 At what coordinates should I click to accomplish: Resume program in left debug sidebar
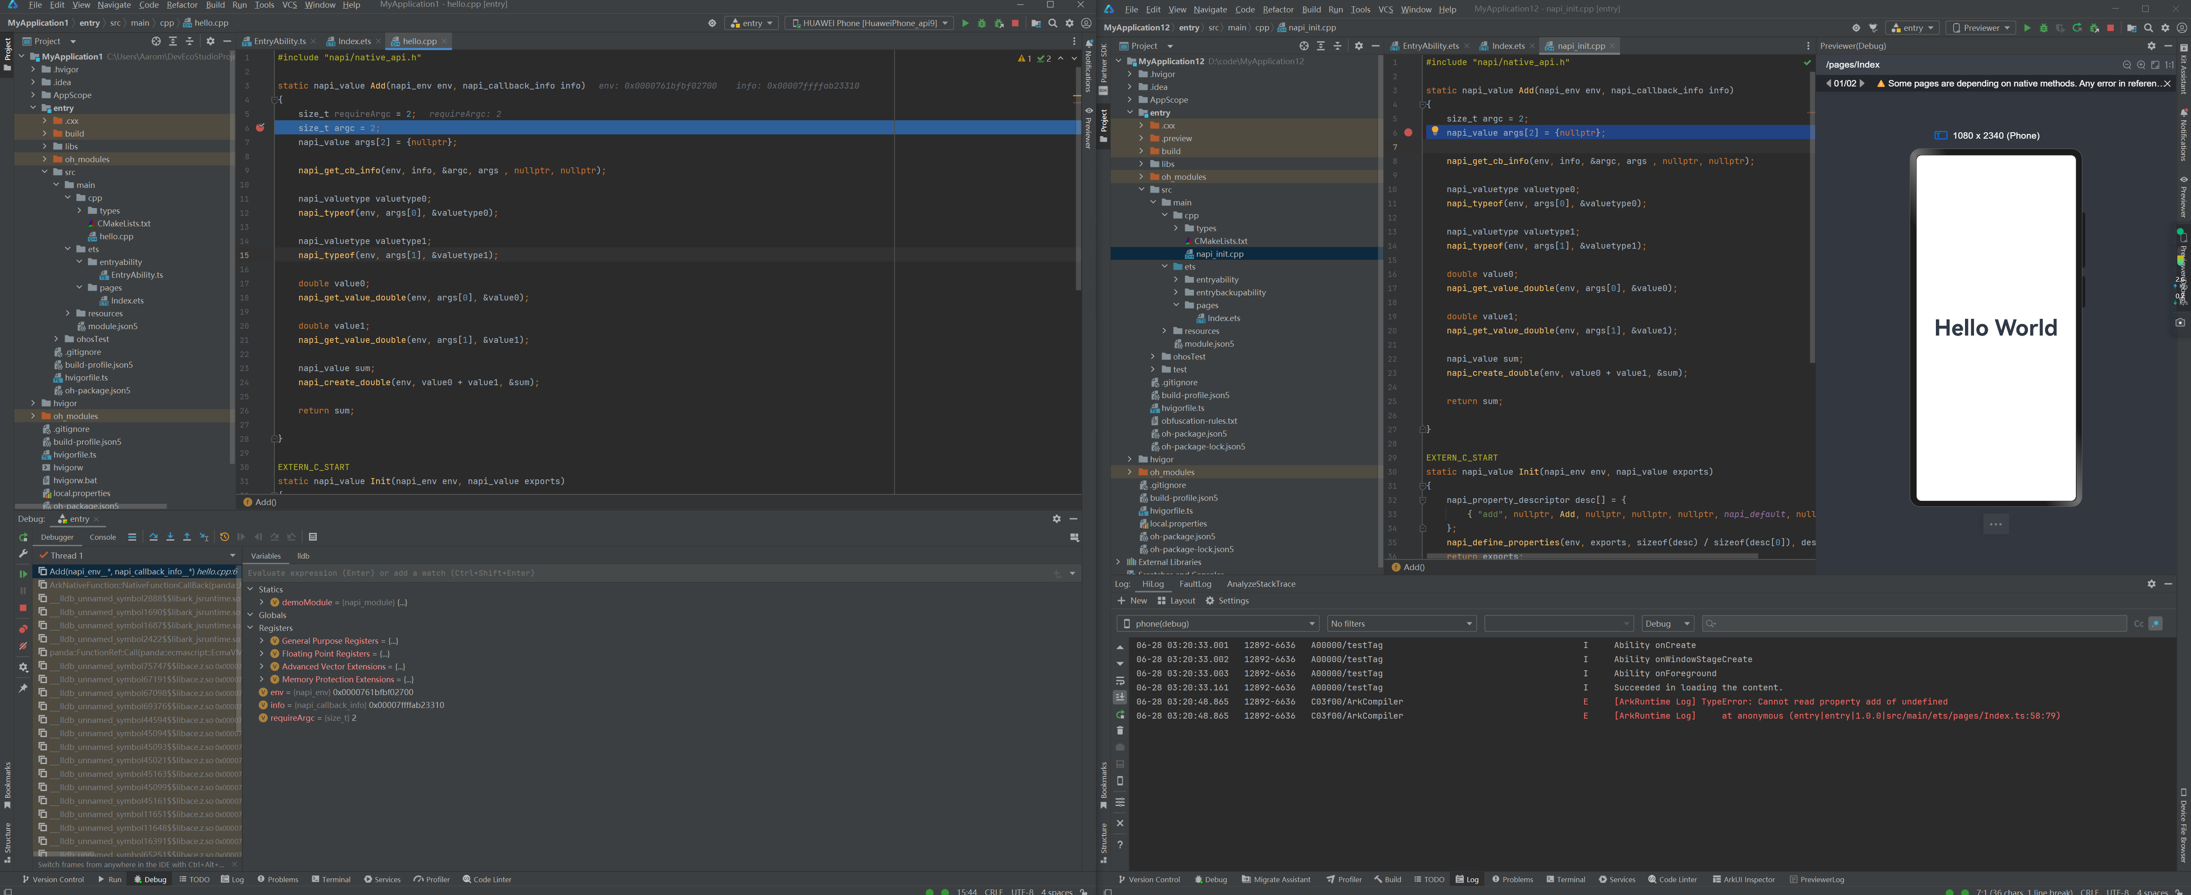click(x=23, y=574)
